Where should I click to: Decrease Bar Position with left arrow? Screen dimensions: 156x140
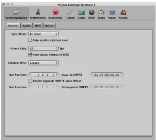30,75
